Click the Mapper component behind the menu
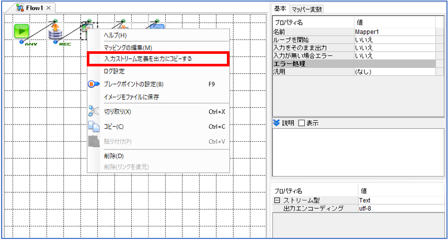This screenshot has width=448, height=240. [84, 31]
